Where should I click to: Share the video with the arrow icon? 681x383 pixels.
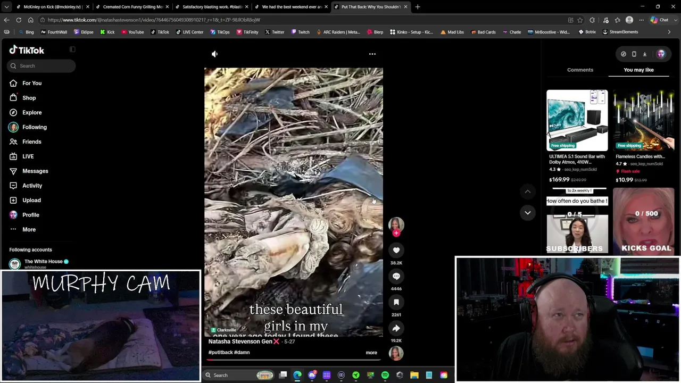(x=396, y=328)
